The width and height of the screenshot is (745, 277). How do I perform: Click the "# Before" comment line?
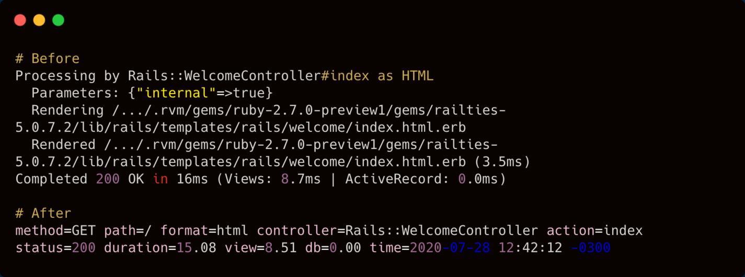[x=47, y=59]
